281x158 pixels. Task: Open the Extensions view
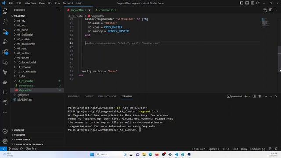coord(5,52)
